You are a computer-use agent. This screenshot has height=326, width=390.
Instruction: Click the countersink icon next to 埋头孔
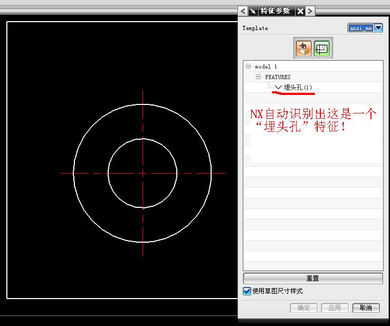point(278,87)
